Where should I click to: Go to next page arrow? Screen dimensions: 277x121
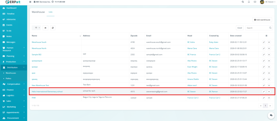(x=270, y=106)
